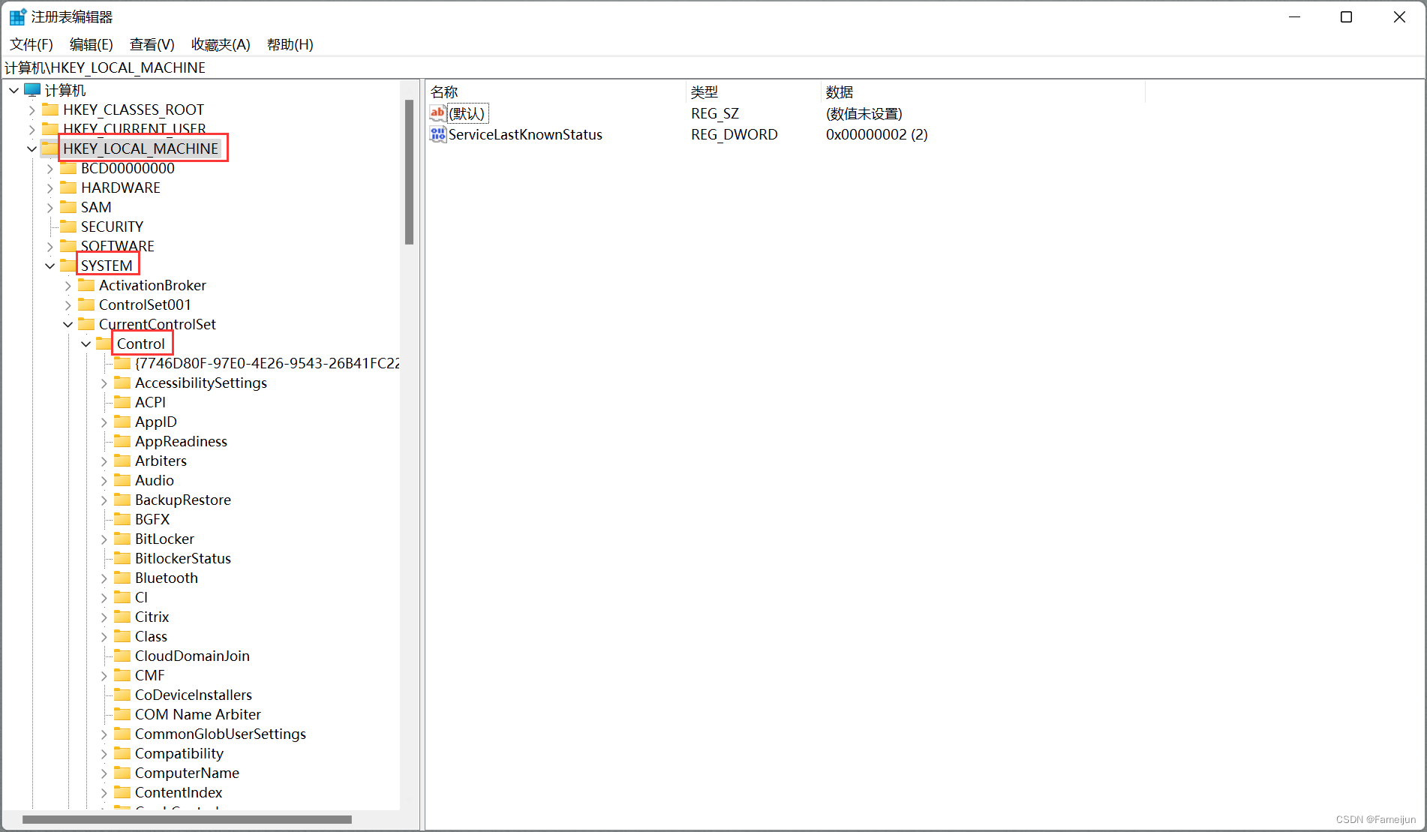Click the SECURITY folder icon
The height and width of the screenshot is (832, 1427).
pyautogui.click(x=68, y=226)
